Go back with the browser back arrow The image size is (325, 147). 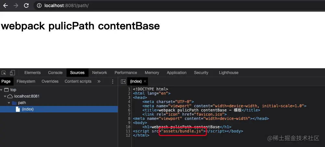tap(6, 5)
